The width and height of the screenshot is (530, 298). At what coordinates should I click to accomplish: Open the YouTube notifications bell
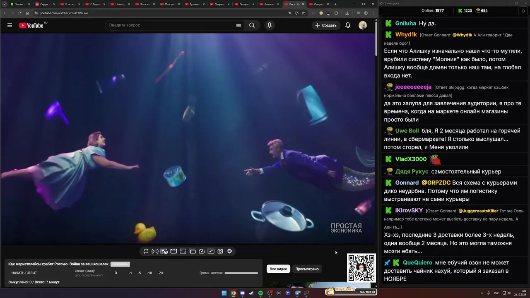tap(348, 25)
